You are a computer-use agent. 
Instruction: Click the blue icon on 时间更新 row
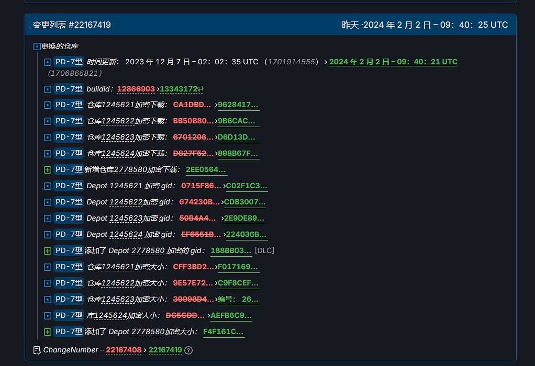tap(47, 61)
